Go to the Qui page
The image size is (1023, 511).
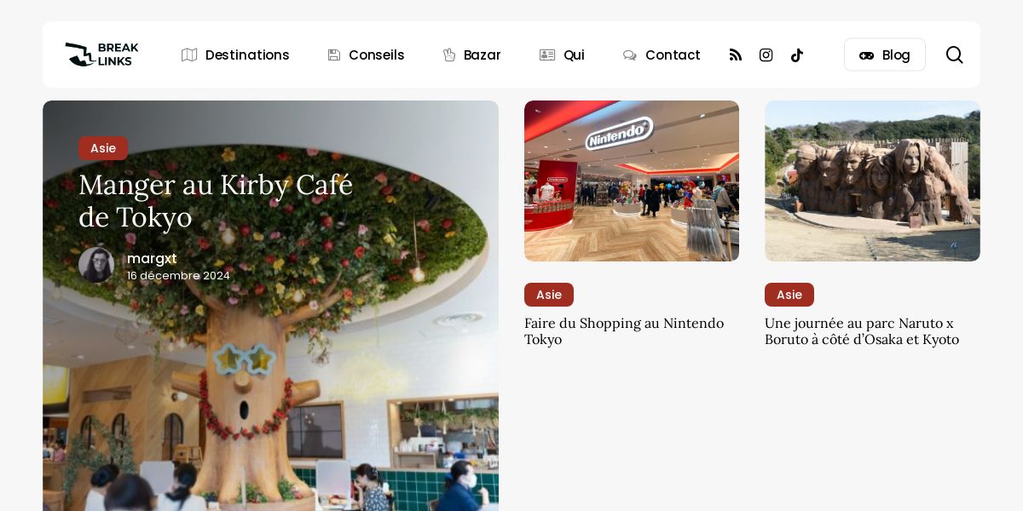[574, 55]
